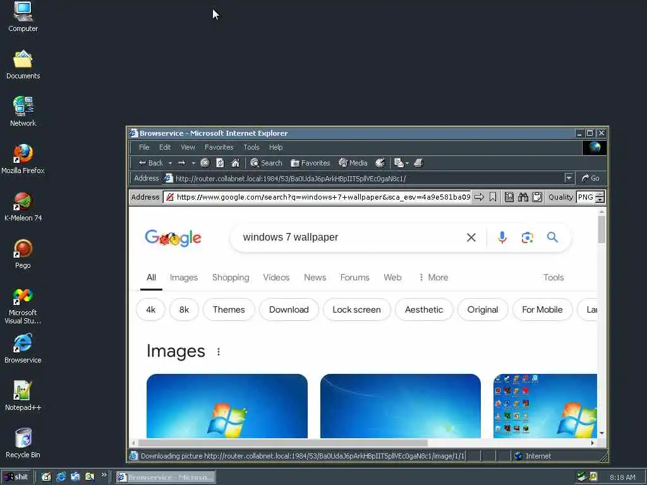647x485 pixels.
Task: Select the K-Meleon 74 desktop icon
Action: [23, 207]
